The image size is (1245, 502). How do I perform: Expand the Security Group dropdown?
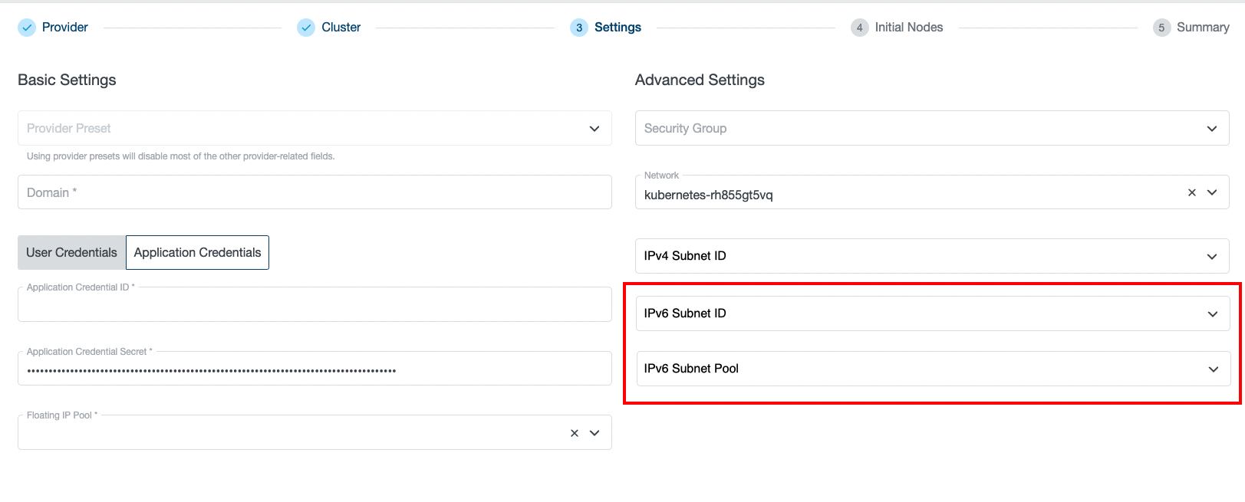1213,128
